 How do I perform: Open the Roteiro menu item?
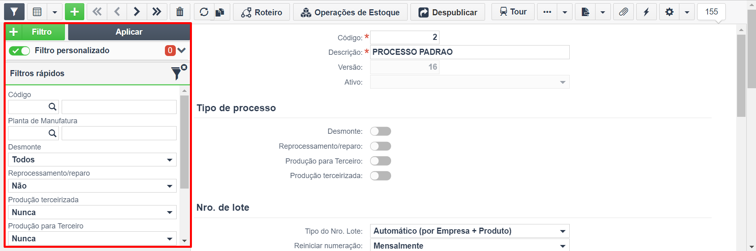[x=262, y=12]
